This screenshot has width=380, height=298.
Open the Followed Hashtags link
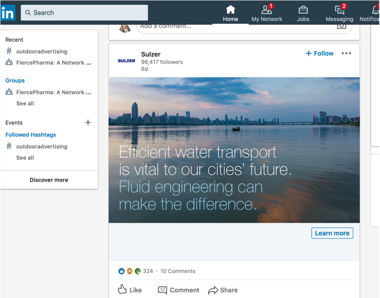coord(31,135)
